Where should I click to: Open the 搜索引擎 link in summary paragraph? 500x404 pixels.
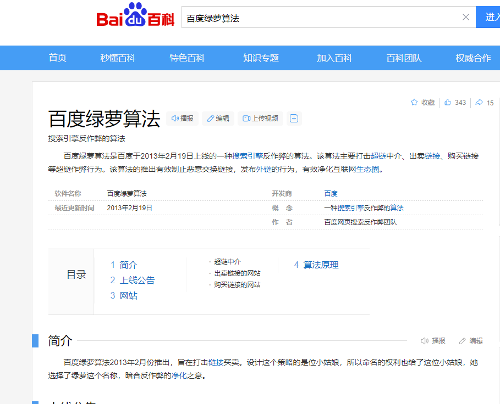(248, 156)
